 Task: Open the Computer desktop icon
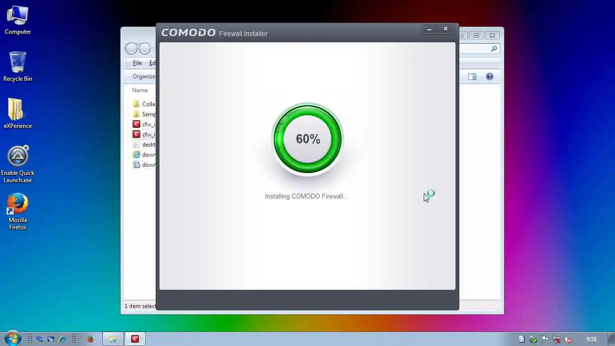[18, 20]
